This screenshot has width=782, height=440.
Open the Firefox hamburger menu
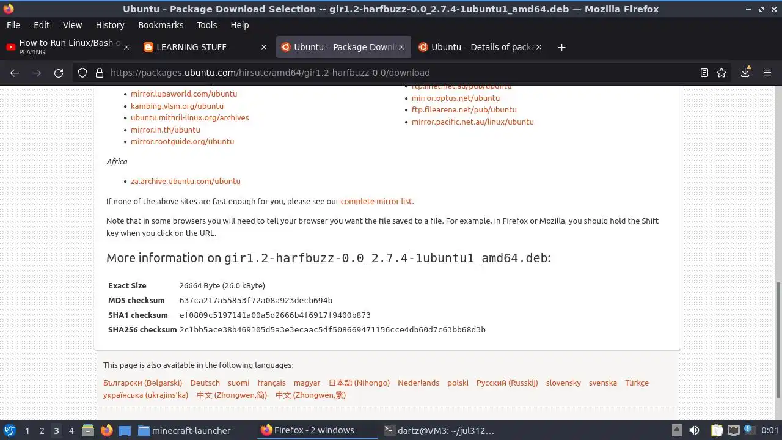coord(767,73)
